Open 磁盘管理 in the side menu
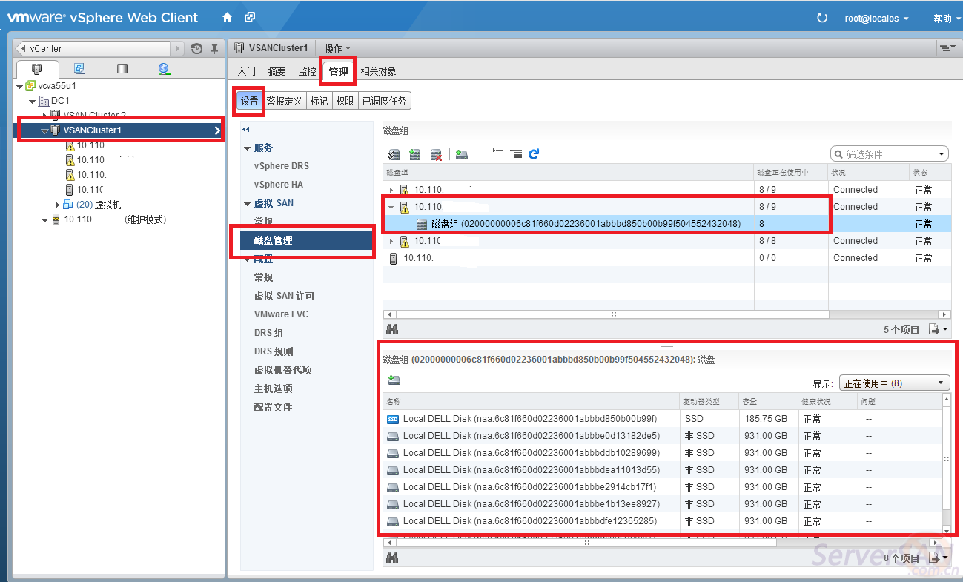 pyautogui.click(x=306, y=240)
